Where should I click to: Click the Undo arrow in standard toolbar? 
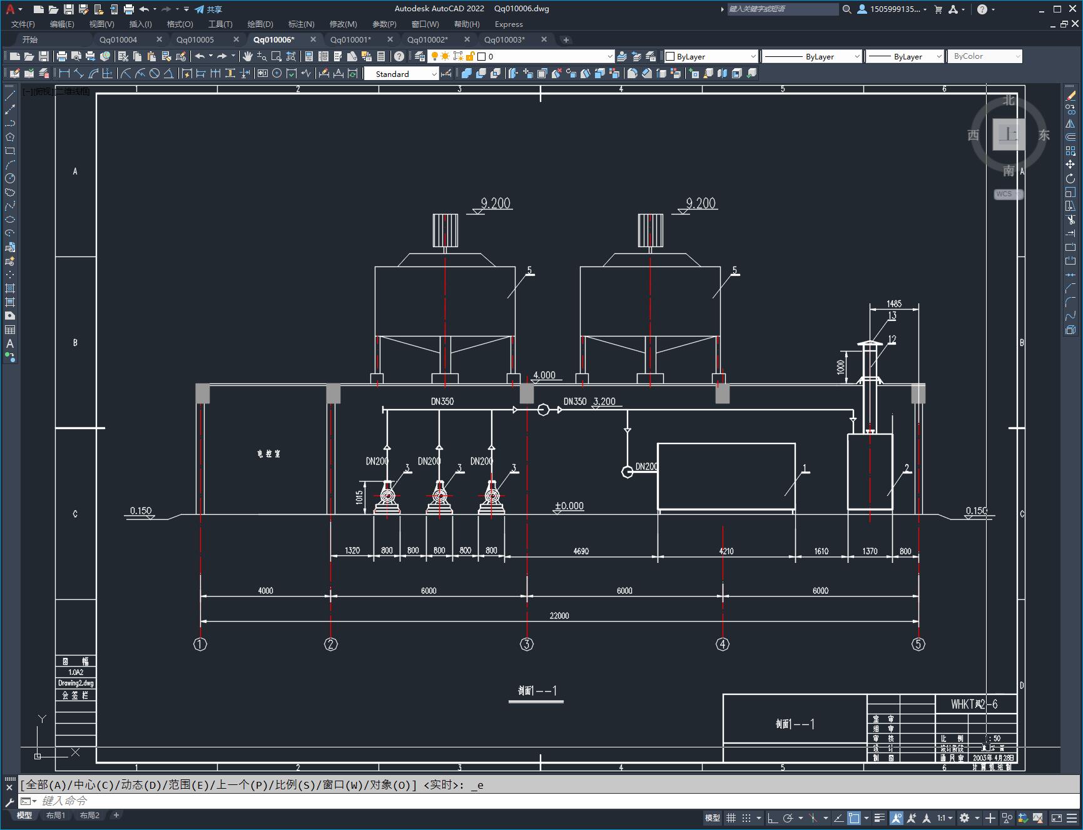click(x=200, y=56)
